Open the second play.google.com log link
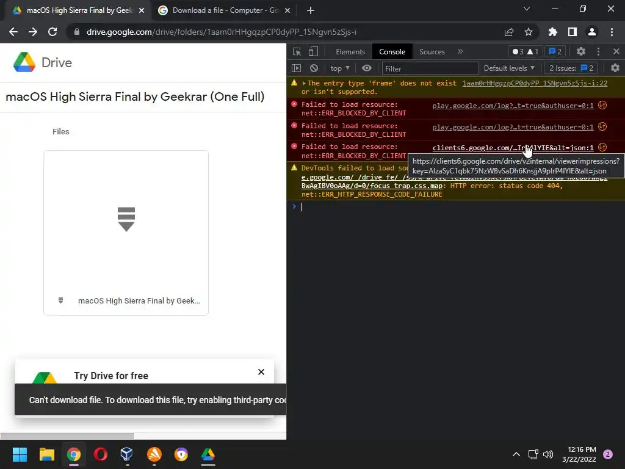Viewport: 625px width, 469px height. tap(513, 127)
